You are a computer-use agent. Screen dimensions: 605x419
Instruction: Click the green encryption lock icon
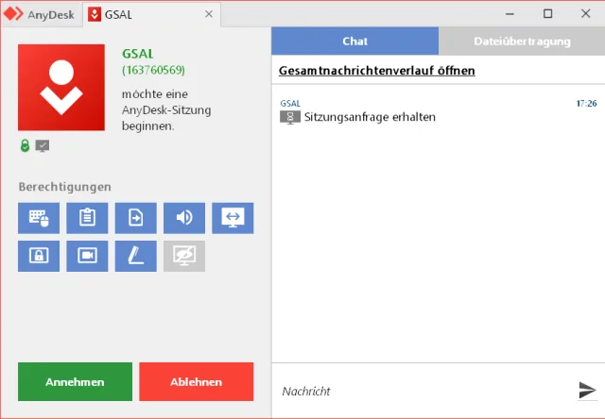coord(25,145)
